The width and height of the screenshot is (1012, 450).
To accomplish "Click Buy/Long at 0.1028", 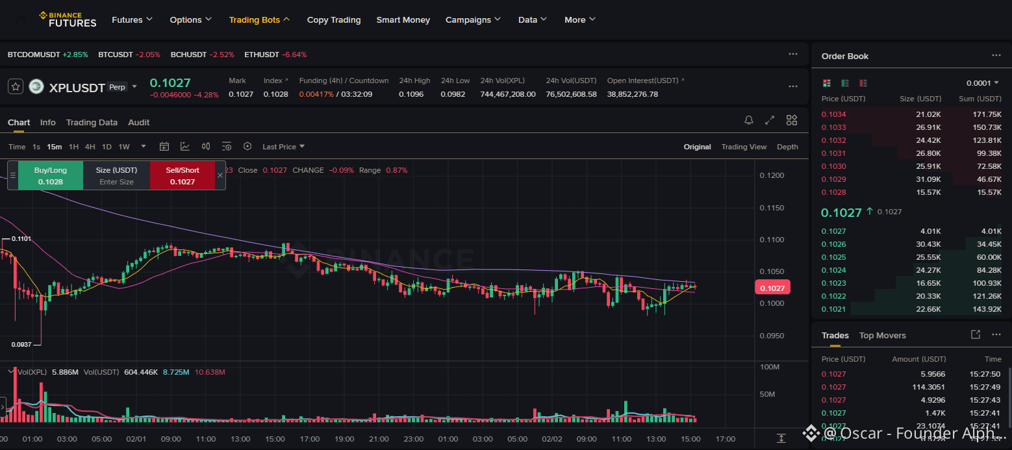I will 51,175.
